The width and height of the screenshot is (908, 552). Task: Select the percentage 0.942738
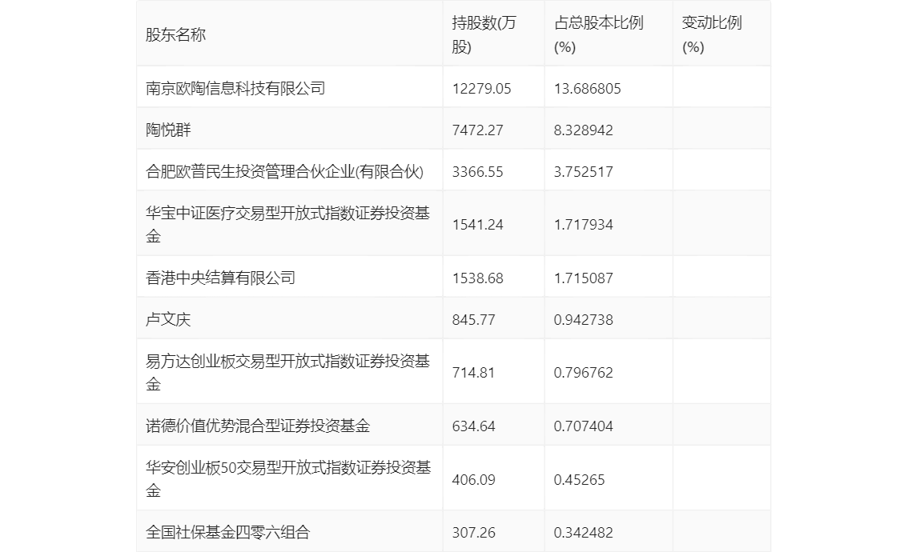pos(583,320)
